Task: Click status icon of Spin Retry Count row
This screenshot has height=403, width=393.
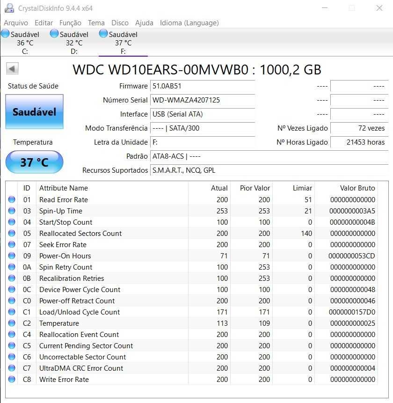Action: coord(12,267)
